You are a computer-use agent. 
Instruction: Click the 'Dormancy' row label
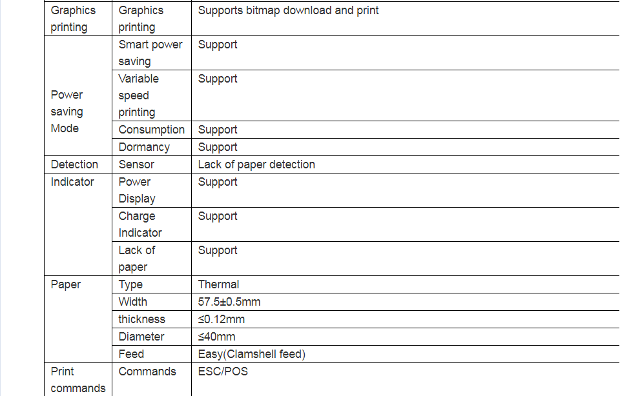(144, 147)
